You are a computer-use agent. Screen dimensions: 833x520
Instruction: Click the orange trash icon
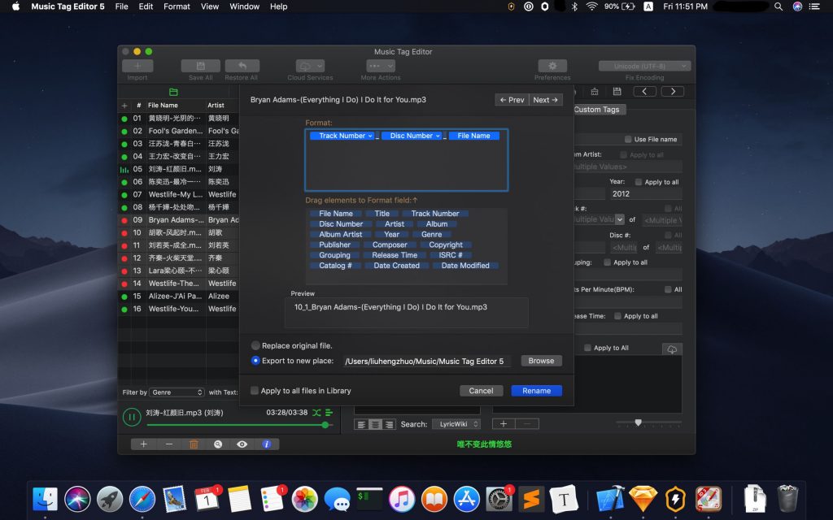194,444
